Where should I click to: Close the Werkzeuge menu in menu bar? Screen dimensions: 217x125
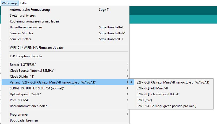click(x=10, y=3)
